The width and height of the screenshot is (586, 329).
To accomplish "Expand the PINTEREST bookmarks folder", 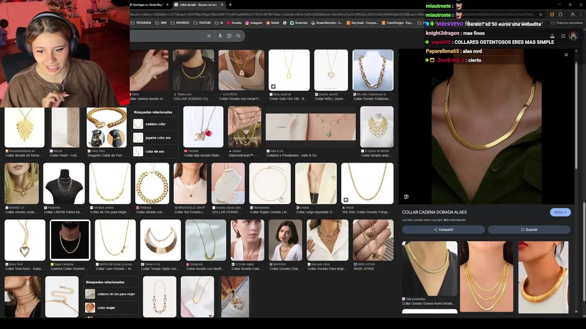I will (x=180, y=23).
